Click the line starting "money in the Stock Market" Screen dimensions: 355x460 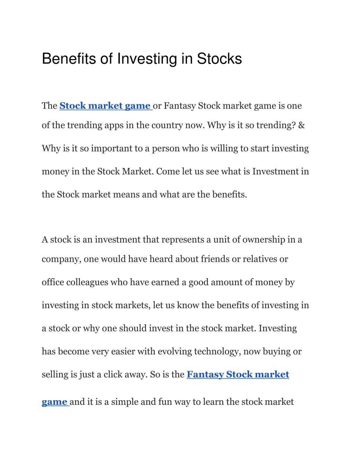tap(175, 172)
